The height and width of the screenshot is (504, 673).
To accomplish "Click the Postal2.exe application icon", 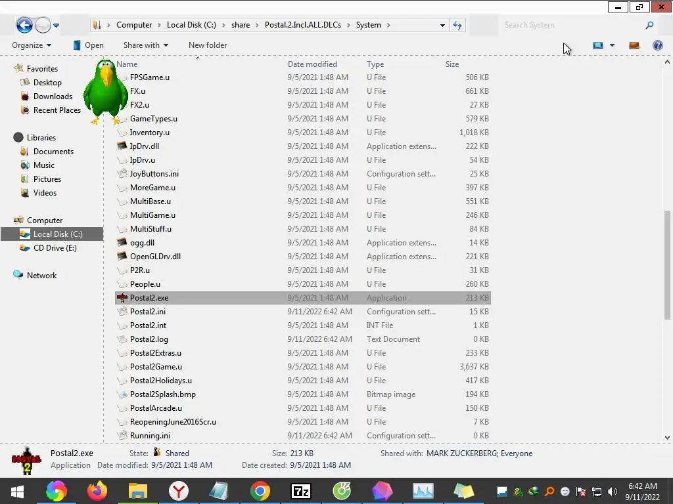I will (x=122, y=297).
